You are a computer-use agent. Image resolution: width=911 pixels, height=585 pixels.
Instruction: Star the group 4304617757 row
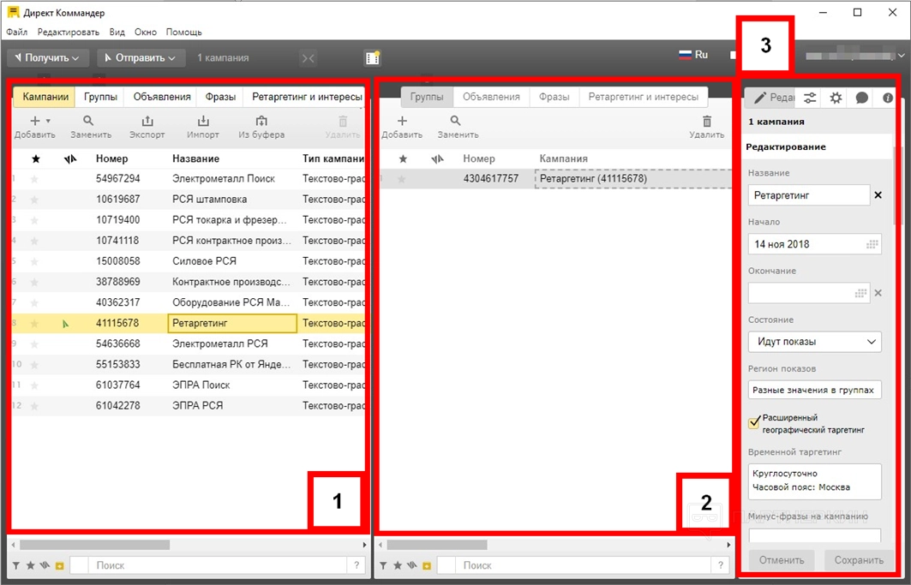[401, 179]
